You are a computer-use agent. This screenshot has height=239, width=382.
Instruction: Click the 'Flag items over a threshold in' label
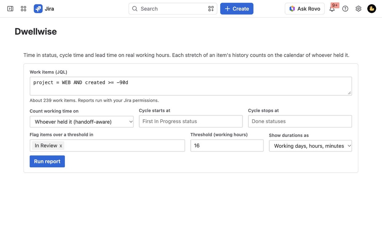pyautogui.click(x=61, y=135)
